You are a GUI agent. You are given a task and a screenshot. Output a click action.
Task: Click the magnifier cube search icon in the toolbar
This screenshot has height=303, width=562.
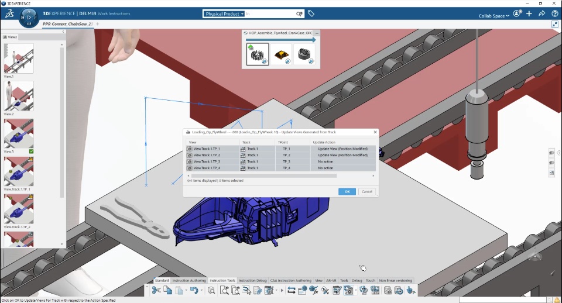(x=211, y=290)
